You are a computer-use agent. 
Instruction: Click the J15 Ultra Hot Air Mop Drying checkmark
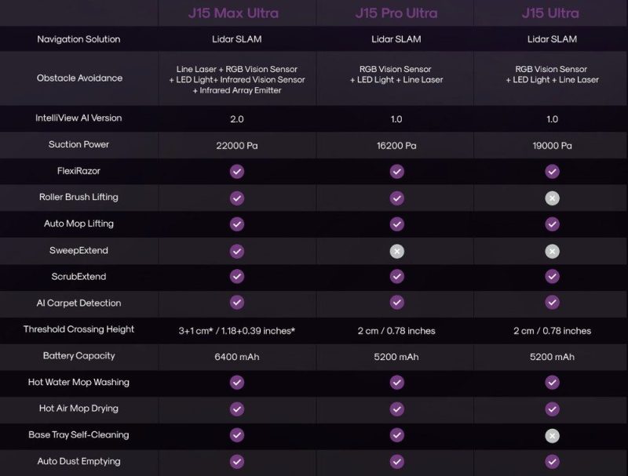tap(553, 409)
